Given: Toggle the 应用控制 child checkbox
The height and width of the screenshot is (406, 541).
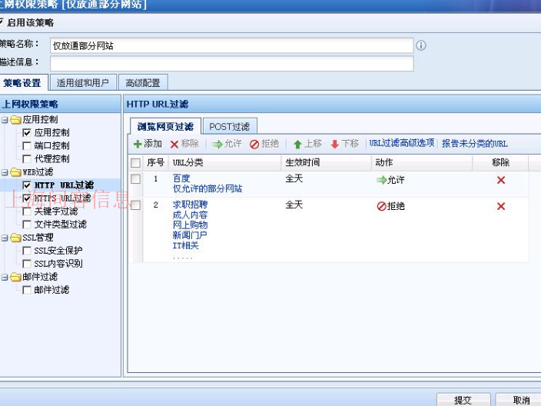Looking at the screenshot, I should [x=27, y=133].
